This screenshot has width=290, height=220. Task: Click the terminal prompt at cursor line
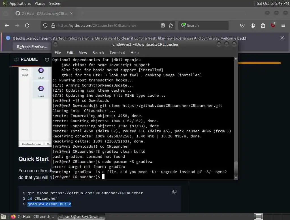click(76, 177)
